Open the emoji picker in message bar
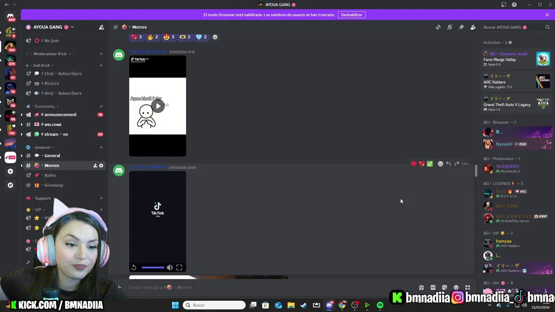Viewport: 555px width, 312px height. pyautogui.click(x=456, y=287)
